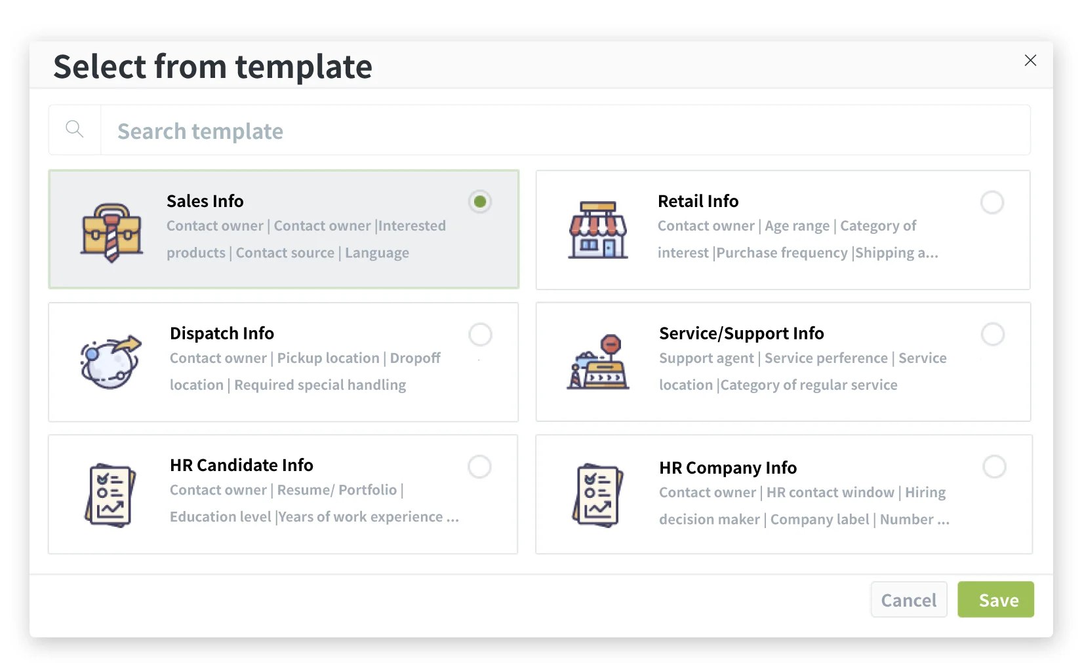This screenshot has height=663, width=1082.
Task: Click the Retail Info storefront icon
Action: (x=597, y=230)
